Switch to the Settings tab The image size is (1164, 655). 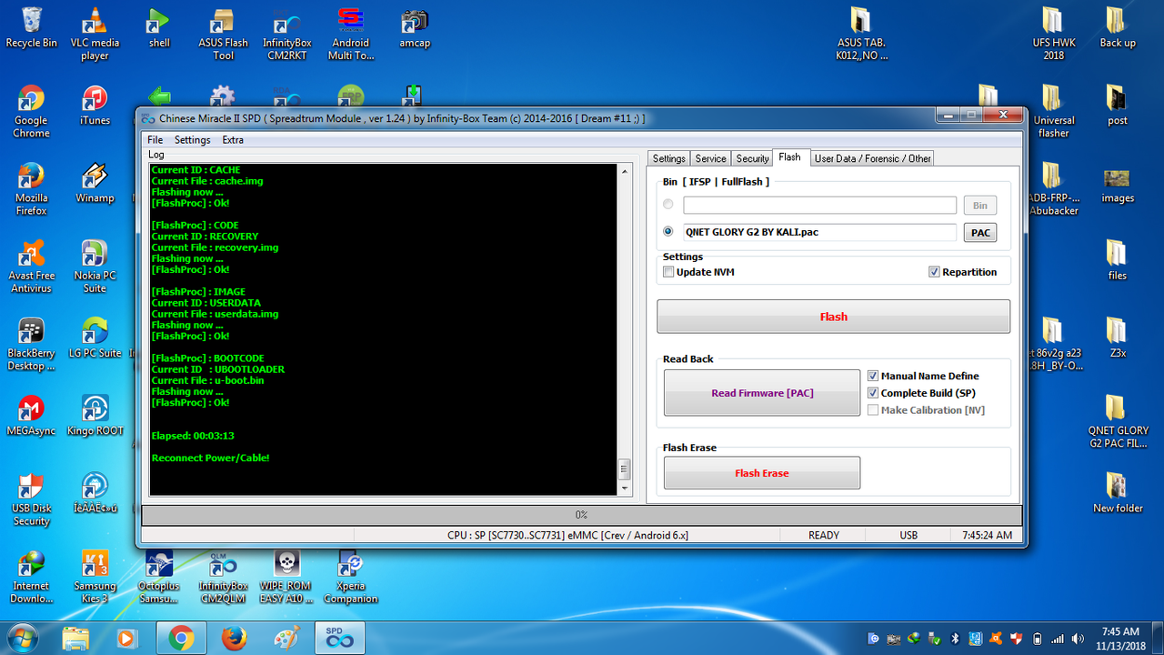point(669,158)
